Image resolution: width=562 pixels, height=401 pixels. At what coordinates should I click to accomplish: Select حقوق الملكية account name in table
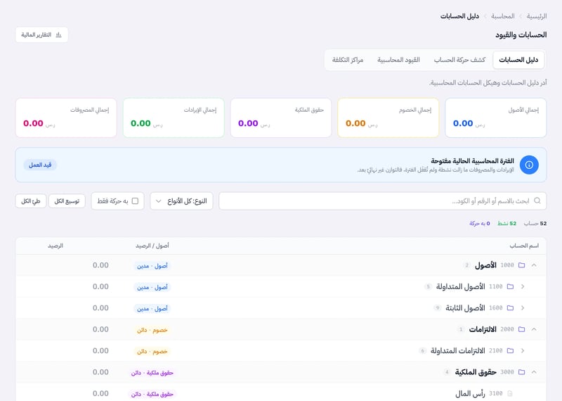click(476, 372)
